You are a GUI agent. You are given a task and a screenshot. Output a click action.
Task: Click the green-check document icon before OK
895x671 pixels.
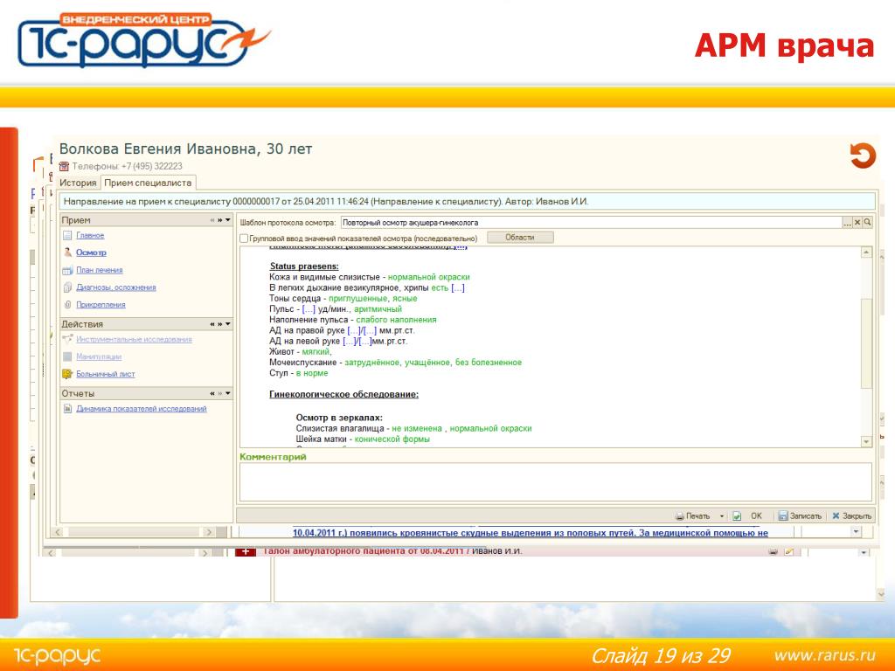pyautogui.click(x=737, y=515)
